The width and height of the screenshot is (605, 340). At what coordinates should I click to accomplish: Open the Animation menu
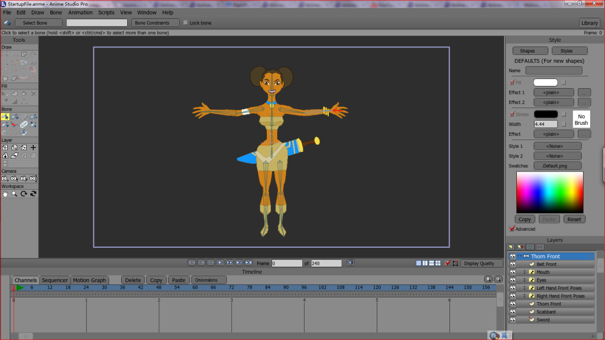(x=80, y=12)
